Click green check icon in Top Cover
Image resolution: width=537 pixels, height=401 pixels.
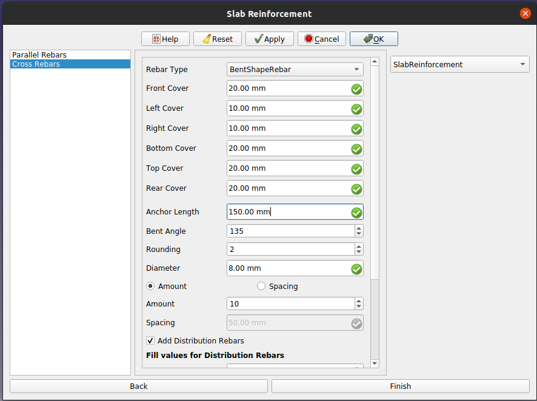pos(356,169)
